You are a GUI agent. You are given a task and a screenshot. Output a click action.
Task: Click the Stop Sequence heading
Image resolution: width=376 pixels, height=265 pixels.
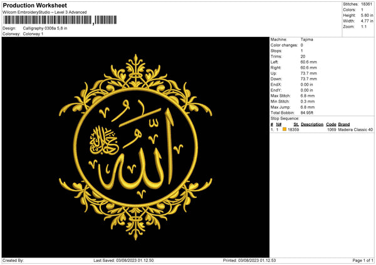tap(285, 119)
